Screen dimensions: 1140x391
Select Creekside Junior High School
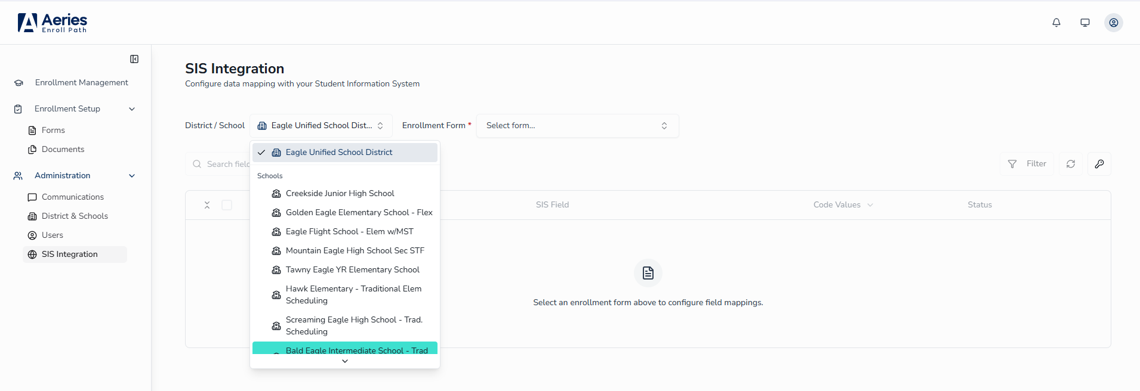point(345,194)
